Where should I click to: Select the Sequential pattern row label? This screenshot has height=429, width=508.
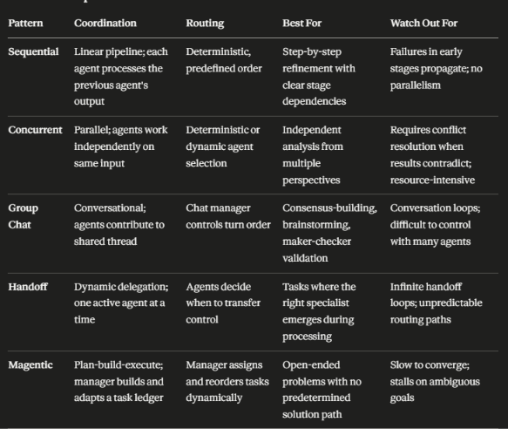33,51
